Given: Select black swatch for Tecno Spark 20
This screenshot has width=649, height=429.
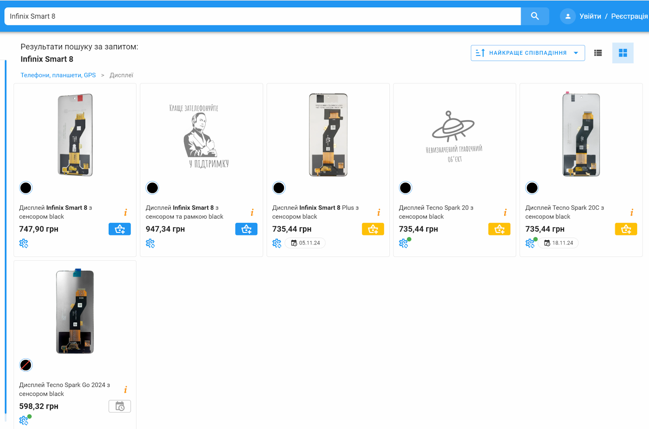Looking at the screenshot, I should [406, 188].
